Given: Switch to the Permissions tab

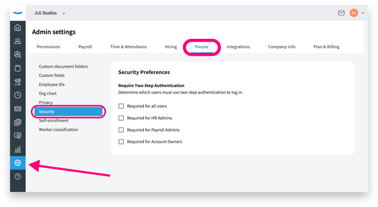Looking at the screenshot, I should pos(49,47).
